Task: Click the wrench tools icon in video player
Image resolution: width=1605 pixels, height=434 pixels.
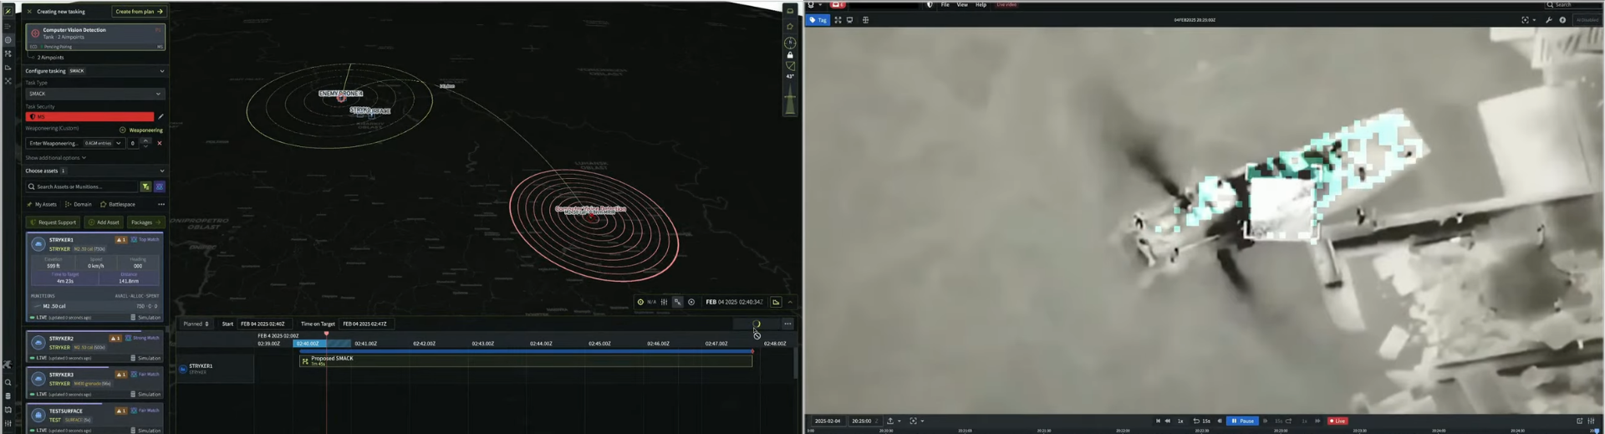Action: 1548,20
